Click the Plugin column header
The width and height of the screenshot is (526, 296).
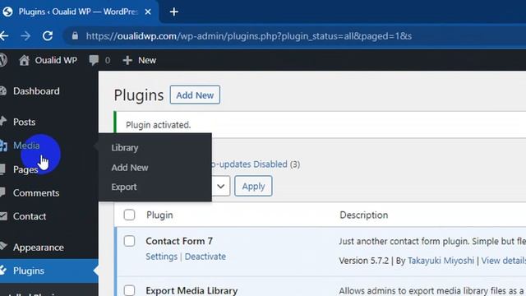coord(159,215)
